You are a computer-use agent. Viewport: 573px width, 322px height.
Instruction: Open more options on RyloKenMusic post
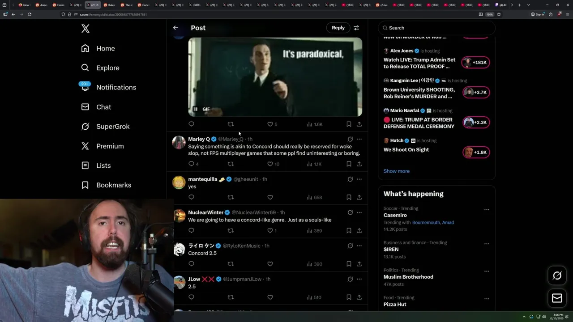(359, 246)
